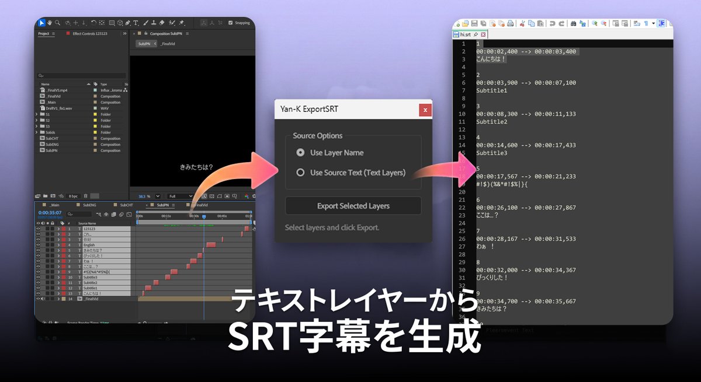The height and width of the screenshot is (382, 701).
Task: Click the SubJPN breadcrumb button in viewer
Action: pyautogui.click(x=146, y=44)
